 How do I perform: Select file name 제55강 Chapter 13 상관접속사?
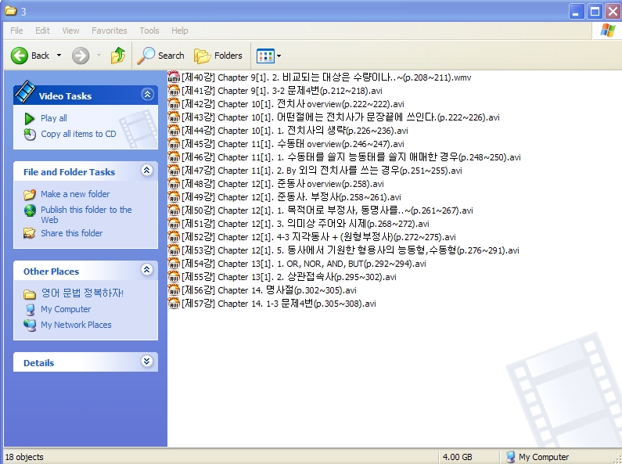pyautogui.click(x=289, y=277)
